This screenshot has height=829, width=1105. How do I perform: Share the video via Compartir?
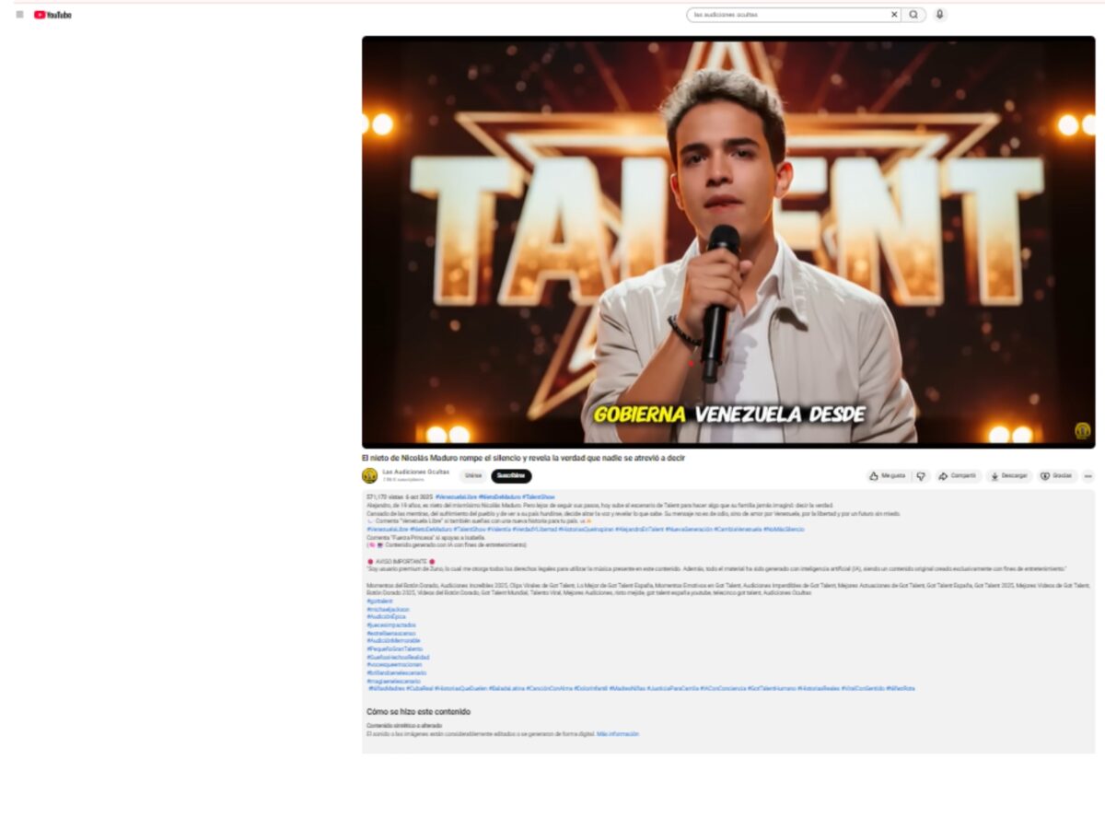(x=958, y=476)
